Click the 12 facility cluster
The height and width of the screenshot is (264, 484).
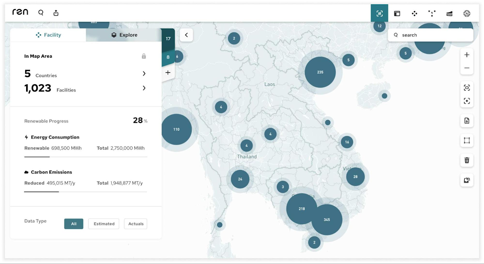coord(379,26)
